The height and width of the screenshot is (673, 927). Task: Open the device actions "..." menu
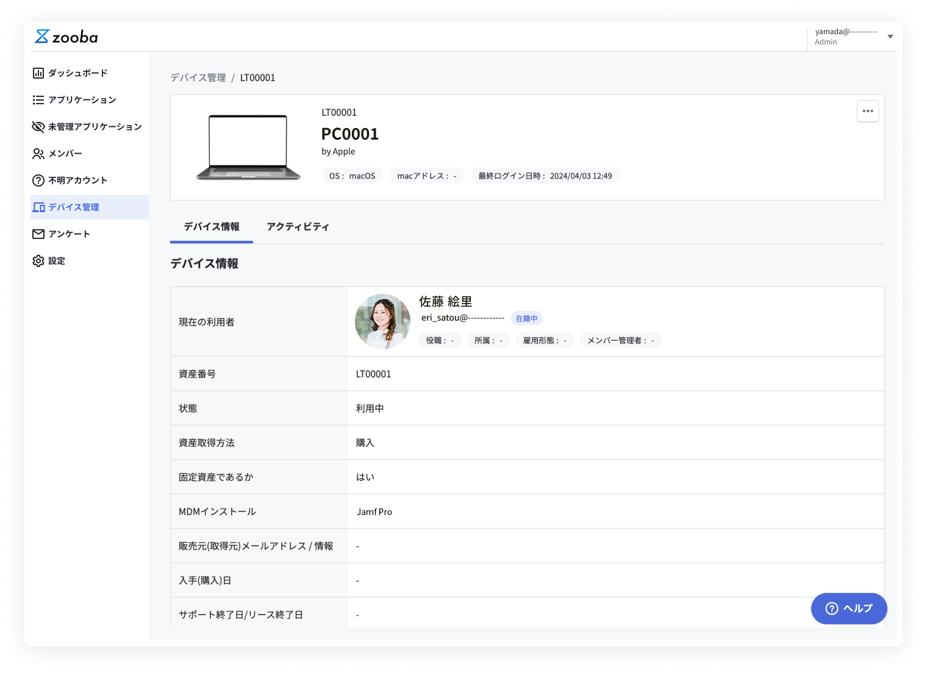[x=868, y=110]
